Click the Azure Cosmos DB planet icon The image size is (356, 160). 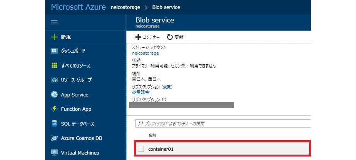(54, 138)
